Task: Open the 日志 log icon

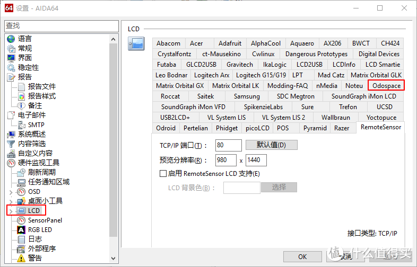Action: pyautogui.click(x=21, y=239)
